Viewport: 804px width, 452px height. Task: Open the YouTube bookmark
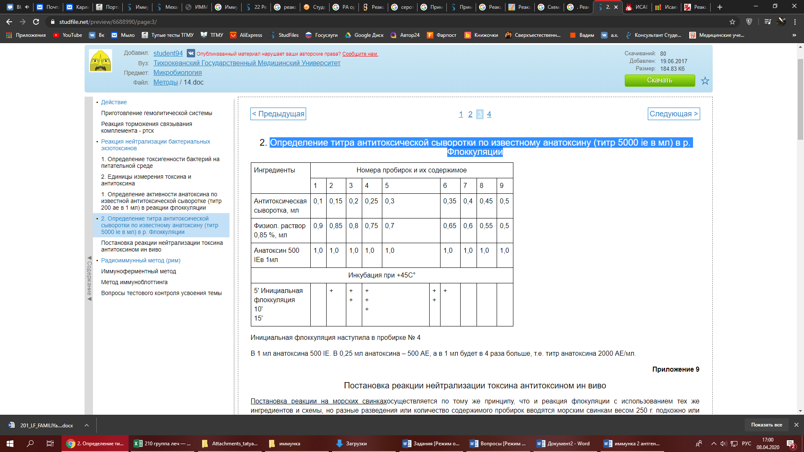[68, 35]
